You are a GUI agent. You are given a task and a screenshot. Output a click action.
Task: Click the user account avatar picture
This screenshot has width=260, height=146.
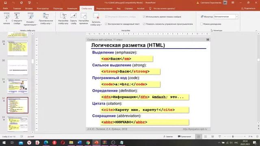pos(225,3)
